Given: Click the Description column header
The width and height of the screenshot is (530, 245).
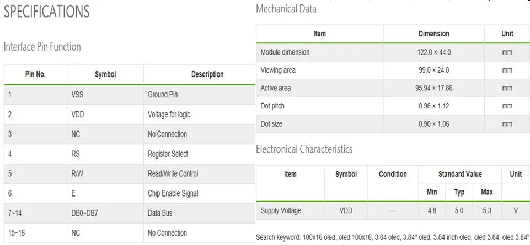Looking at the screenshot, I should pyautogui.click(x=207, y=74).
